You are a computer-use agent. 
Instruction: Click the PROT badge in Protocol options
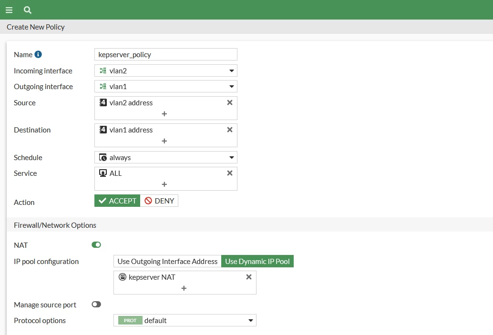click(x=130, y=320)
